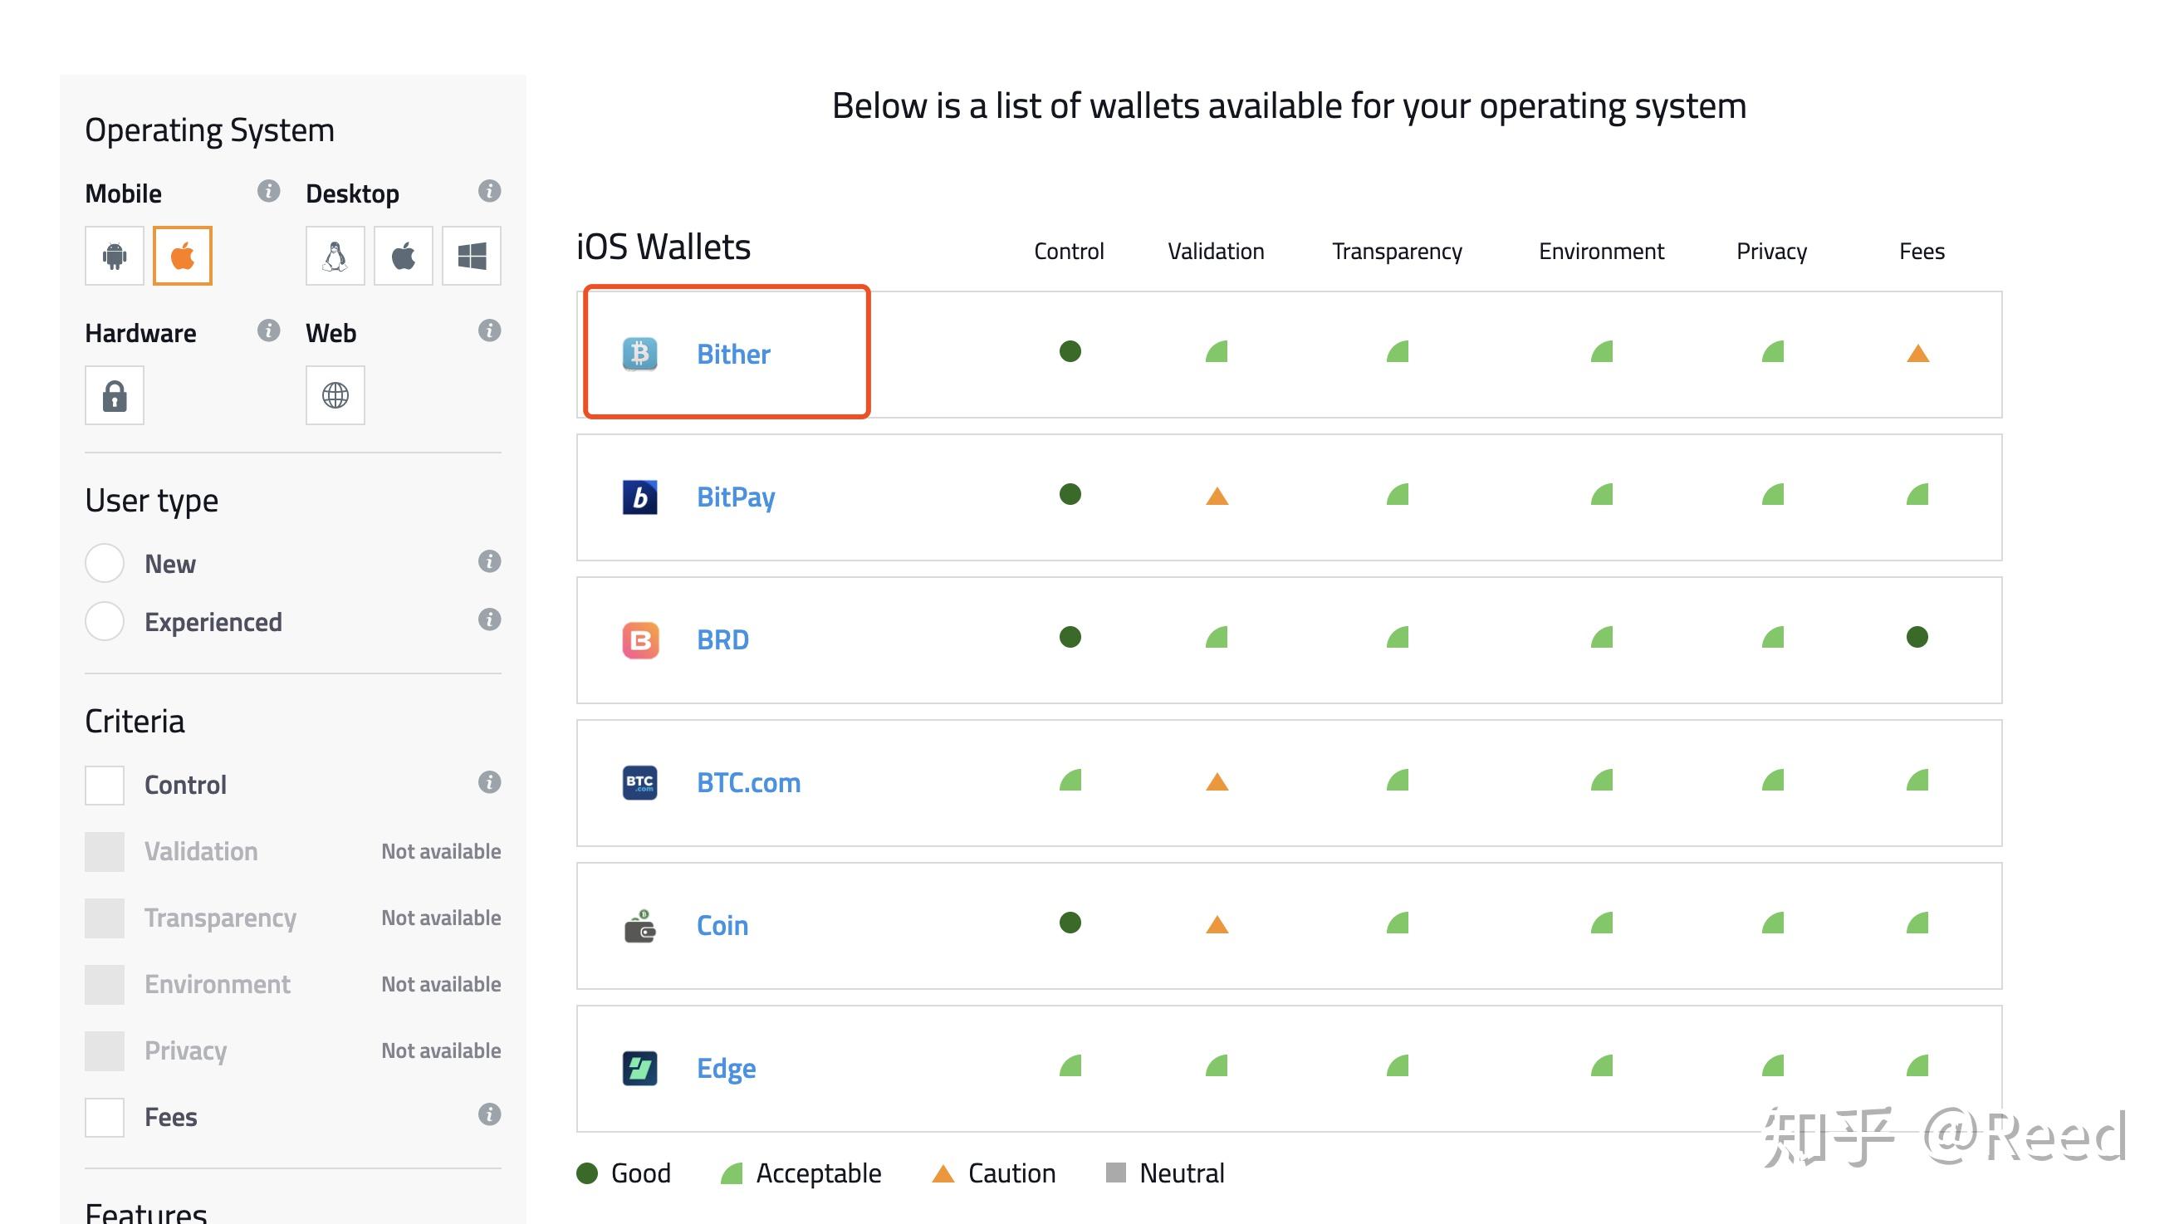
Task: Open the Coin wallet link
Action: pyautogui.click(x=722, y=926)
